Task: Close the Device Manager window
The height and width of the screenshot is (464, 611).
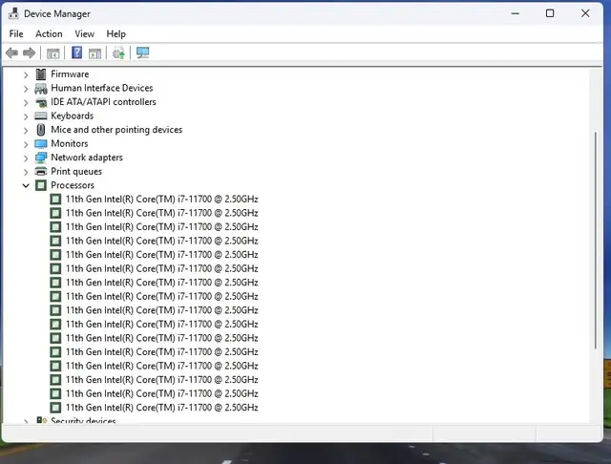Action: 585,13
